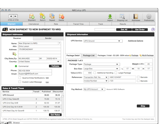Click the Weight (LBS) input field
The image size is (165, 124).
(x=148, y=64)
